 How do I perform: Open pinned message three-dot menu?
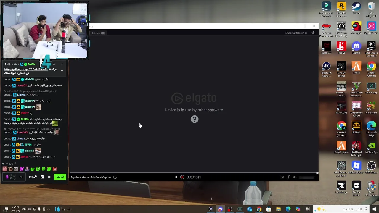(62, 64)
